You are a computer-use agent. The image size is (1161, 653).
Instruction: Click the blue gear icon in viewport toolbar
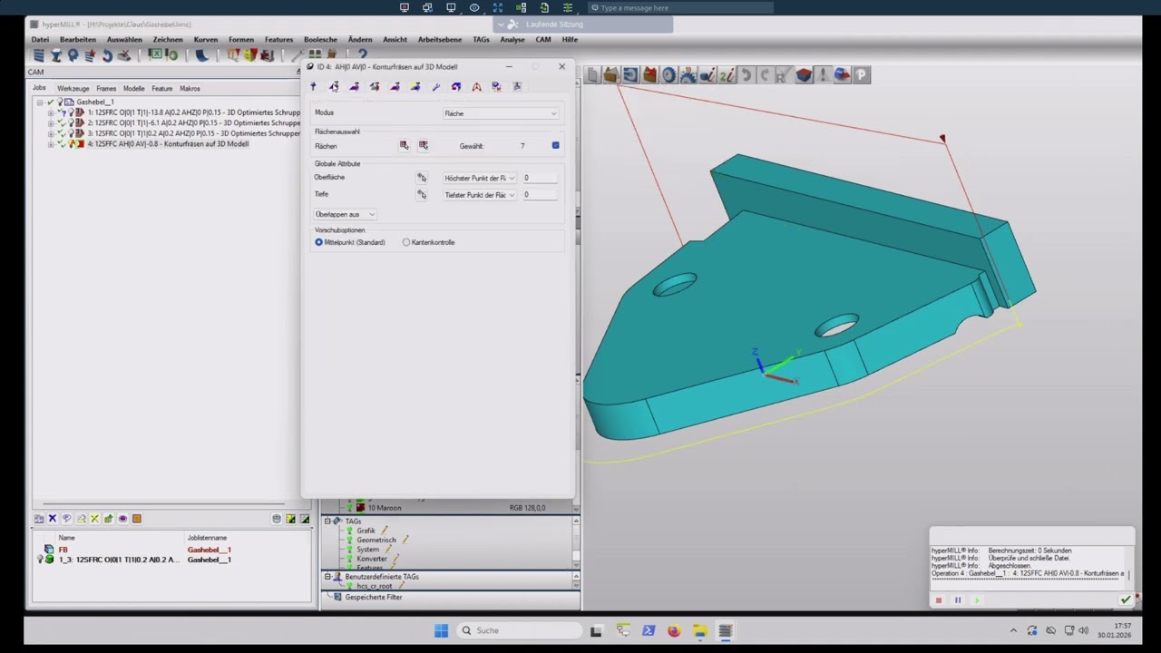point(669,75)
